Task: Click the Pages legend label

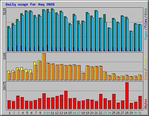Action: click(x=146, y=35)
